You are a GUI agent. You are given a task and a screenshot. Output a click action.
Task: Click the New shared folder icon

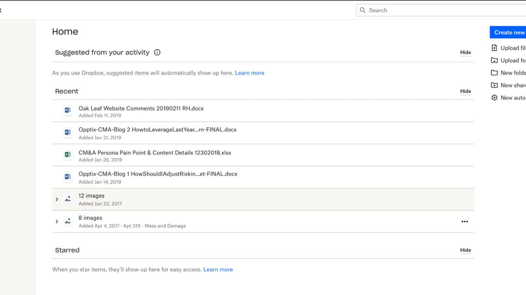pyautogui.click(x=494, y=85)
